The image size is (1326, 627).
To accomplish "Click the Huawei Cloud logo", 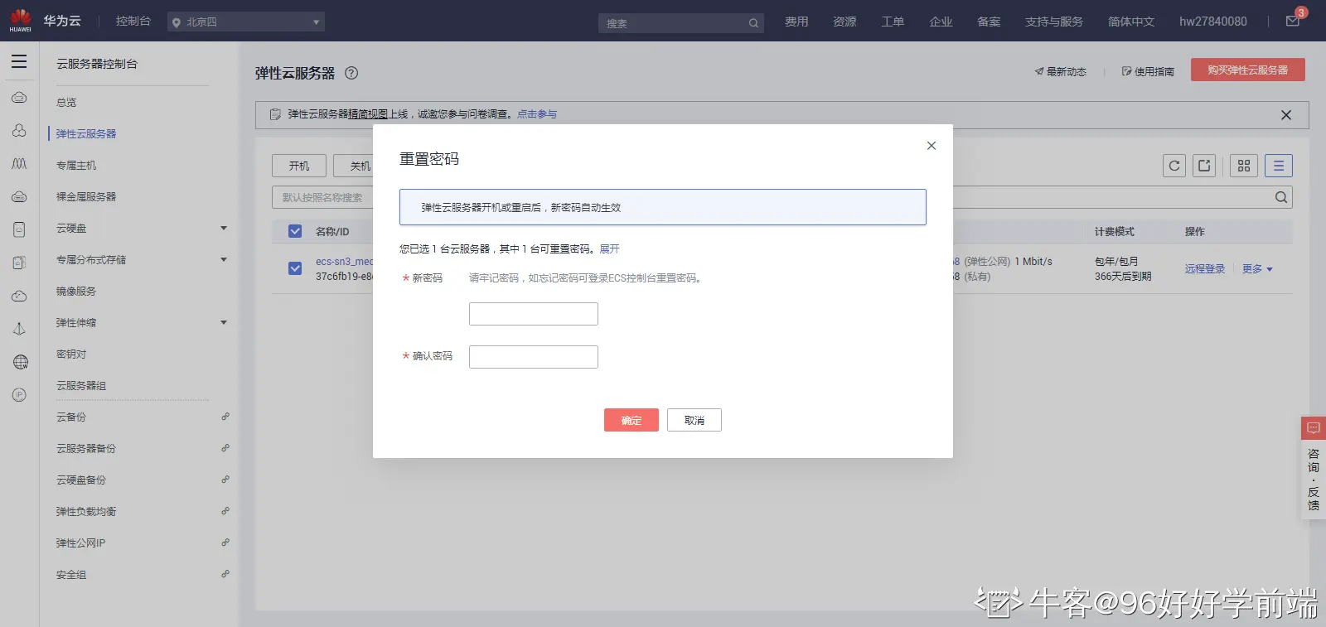I will [21, 21].
